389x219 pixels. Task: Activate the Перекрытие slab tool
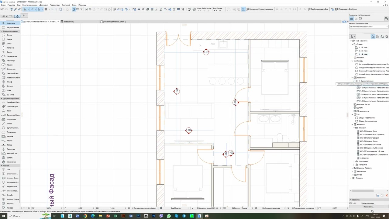click(12, 56)
